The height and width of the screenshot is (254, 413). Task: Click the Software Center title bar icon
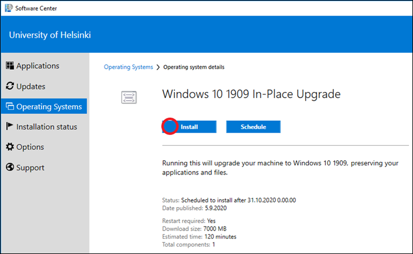click(9, 8)
